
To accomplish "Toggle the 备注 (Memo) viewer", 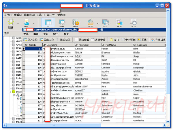I will [114, 40].
